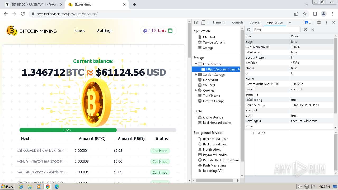Open Manifest in the Application sidebar
Viewport: 338px width, 190px height.
coord(209,37)
